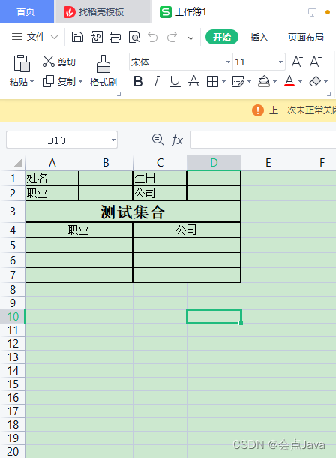The height and width of the screenshot is (458, 336).
Task: Click the 开始 Home ribbon tab
Action: tap(222, 37)
